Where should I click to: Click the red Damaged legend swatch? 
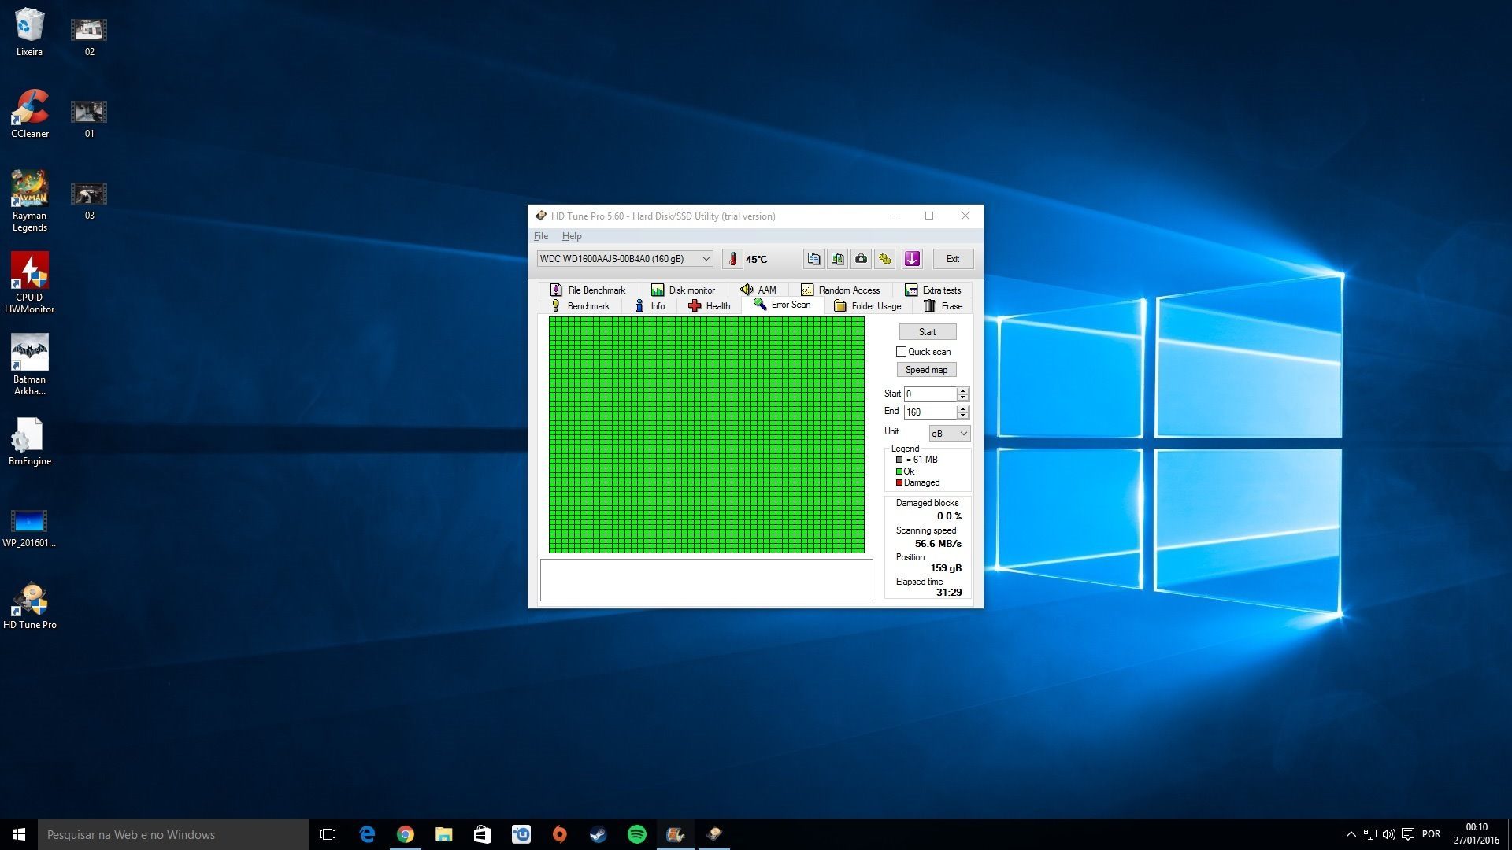[899, 482]
